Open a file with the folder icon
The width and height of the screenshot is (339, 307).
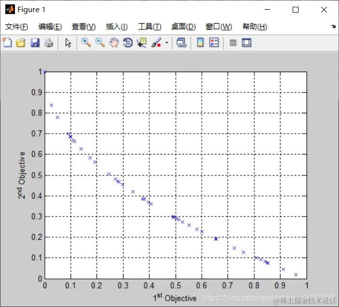pos(21,43)
